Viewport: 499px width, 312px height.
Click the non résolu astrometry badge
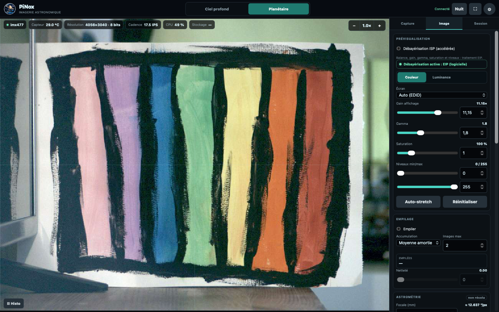(476, 298)
